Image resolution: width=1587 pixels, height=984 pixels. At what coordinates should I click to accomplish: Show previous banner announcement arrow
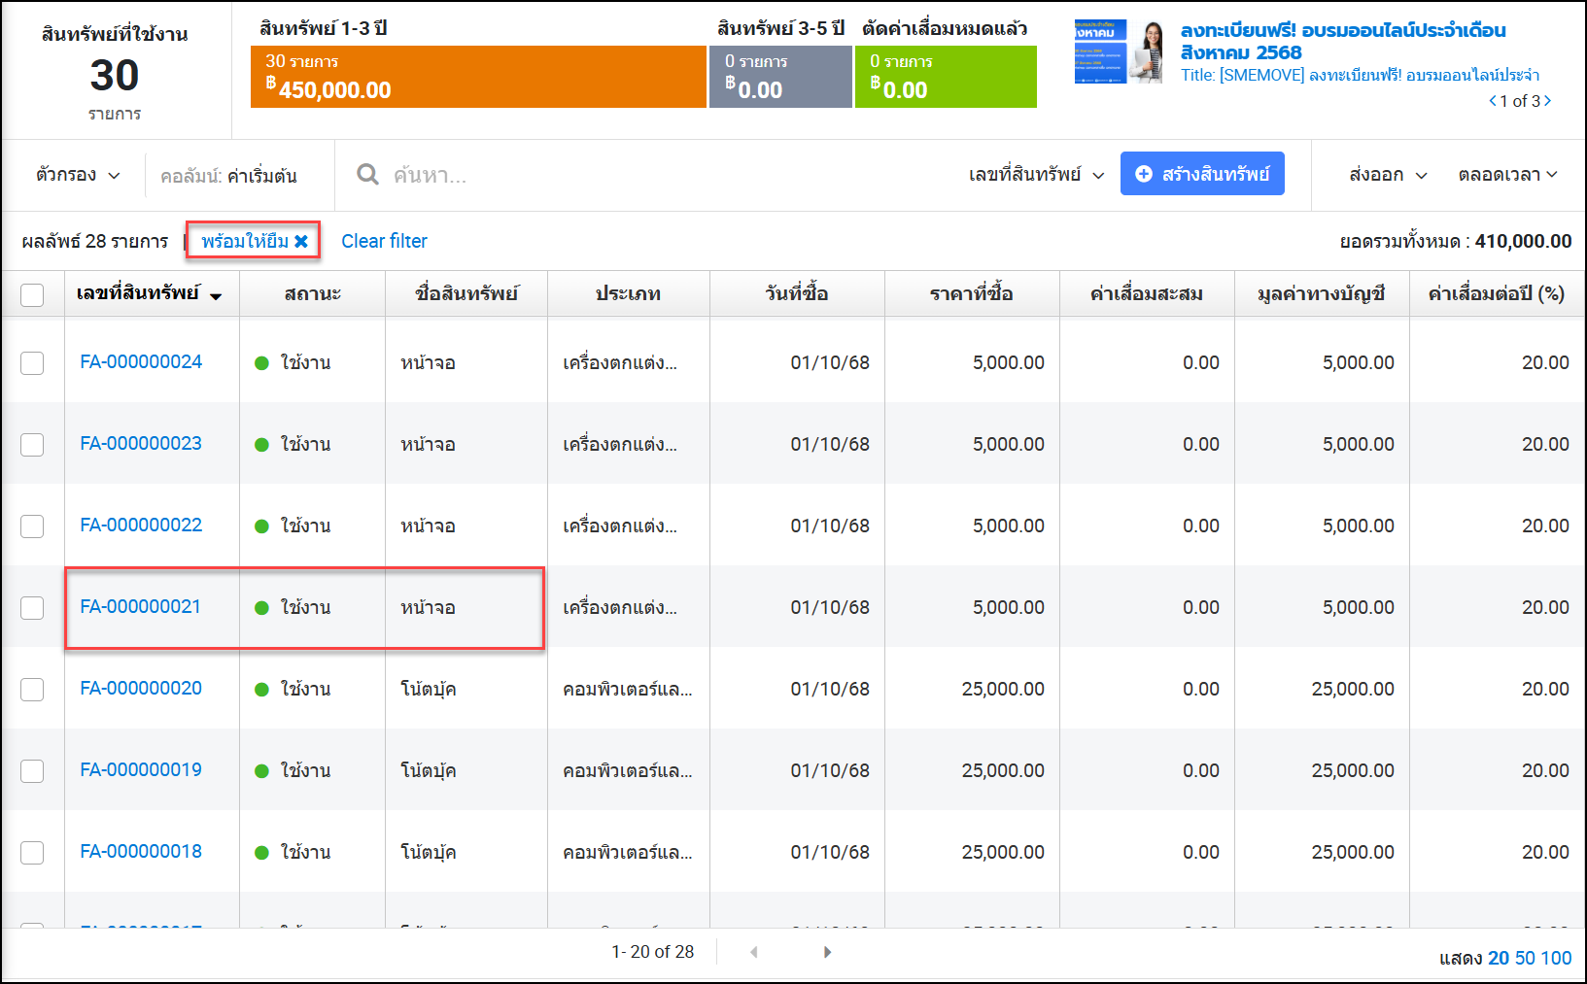coord(1493,101)
